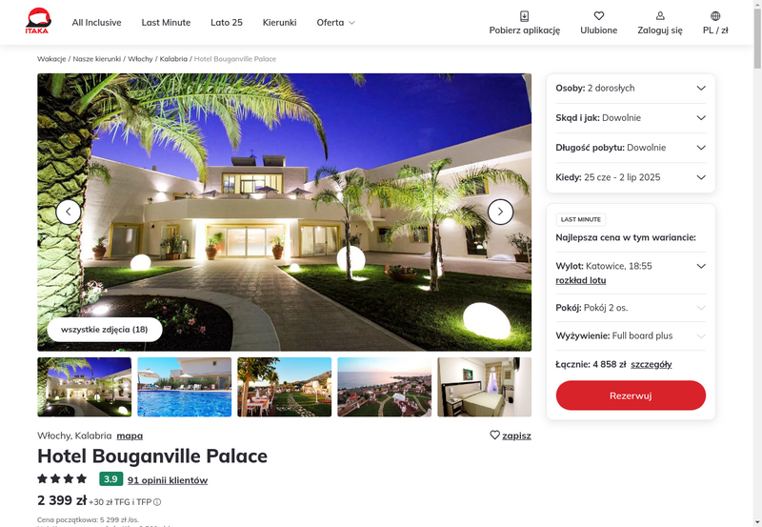Viewport: 762px width, 527px height.
Task: Click the wszystkie zdjęcia (18) button
Action: 105,330
